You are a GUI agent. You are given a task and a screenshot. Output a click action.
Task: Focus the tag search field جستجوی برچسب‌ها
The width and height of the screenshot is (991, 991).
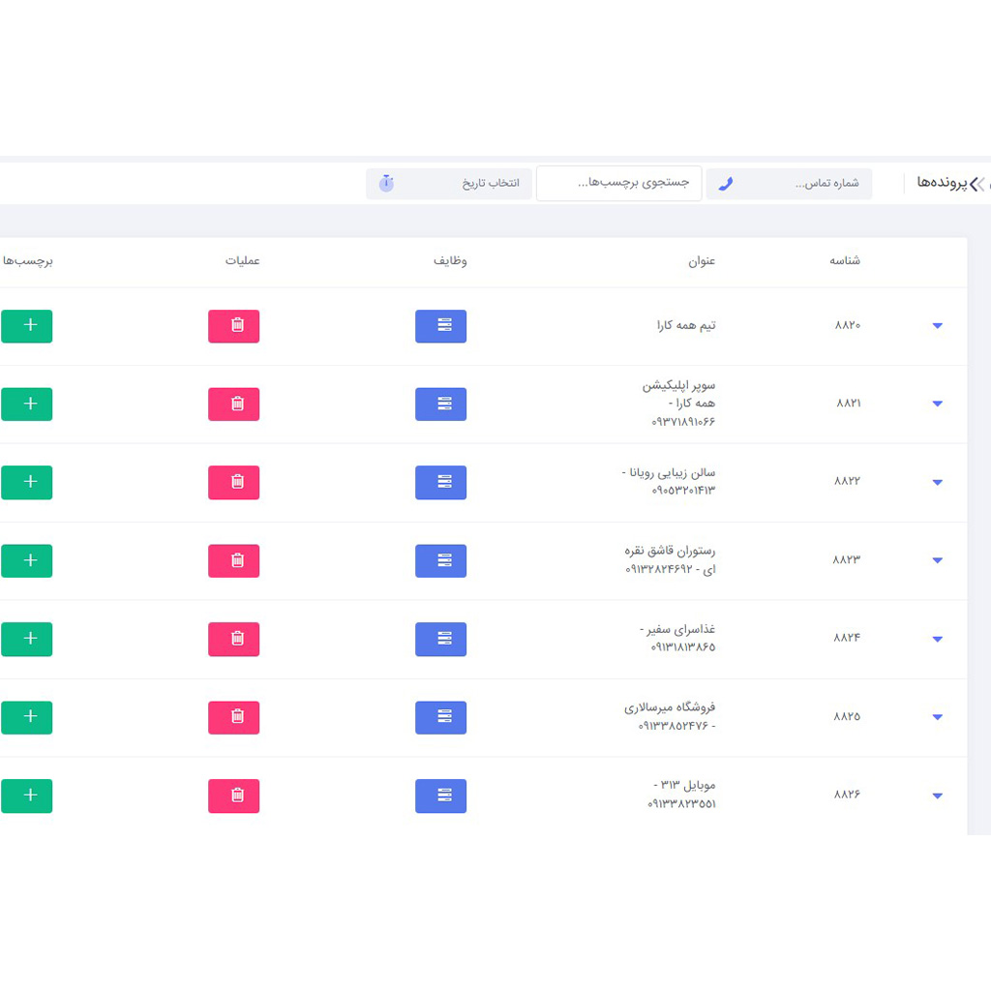coord(619,183)
